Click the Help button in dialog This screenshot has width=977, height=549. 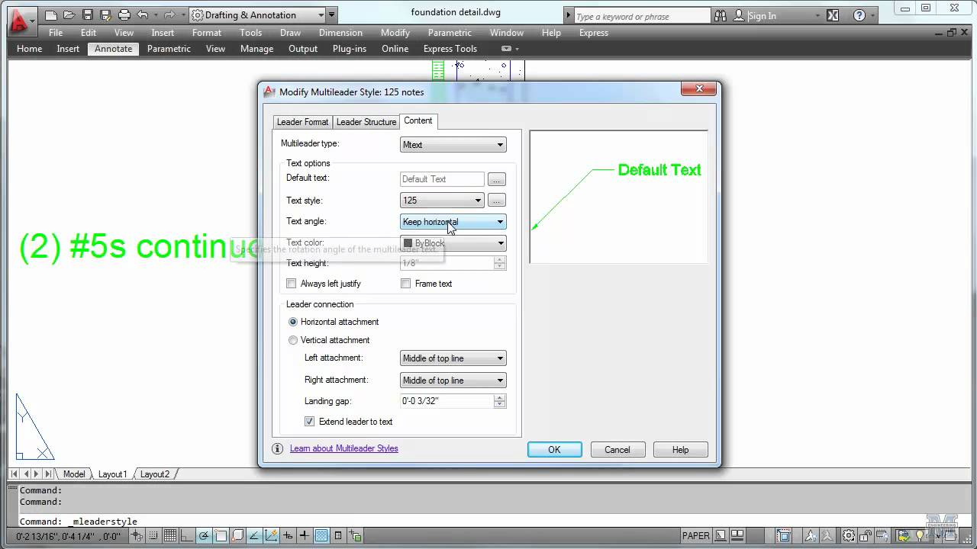point(680,450)
